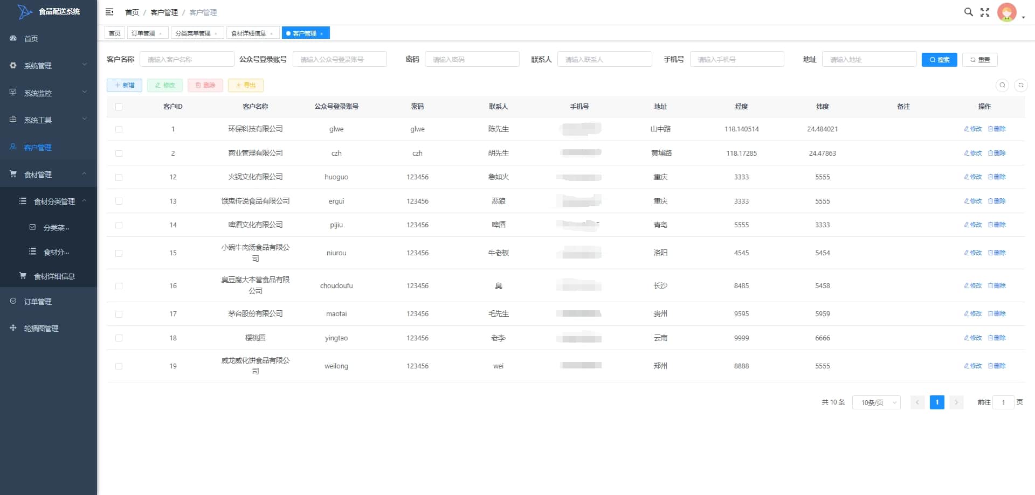This screenshot has height=495, width=1035.
Task: Toggle fullscreen mode icon
Action: coord(985,12)
